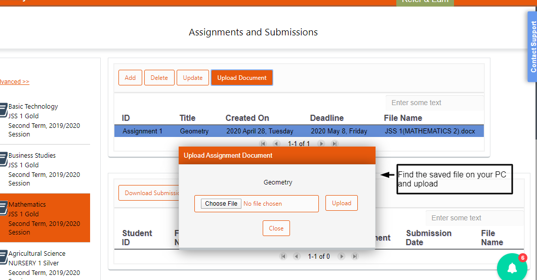Image resolution: width=537 pixels, height=280 pixels.
Task: Sort submissions by Submission Date header
Action: (429, 238)
